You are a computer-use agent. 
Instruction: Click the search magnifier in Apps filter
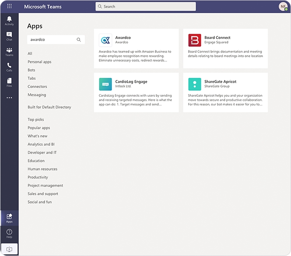pyautogui.click(x=79, y=39)
